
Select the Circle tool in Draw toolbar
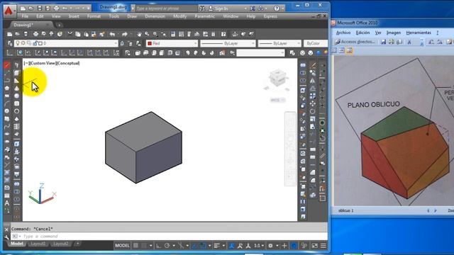(7, 111)
